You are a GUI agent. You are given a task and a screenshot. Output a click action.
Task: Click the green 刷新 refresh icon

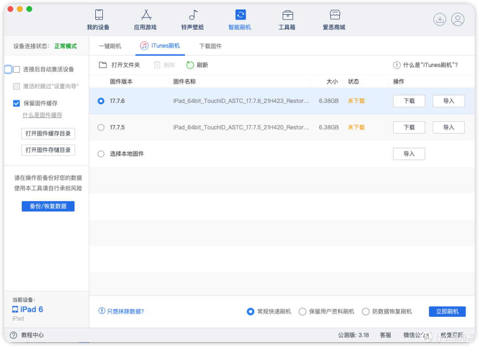click(x=190, y=65)
